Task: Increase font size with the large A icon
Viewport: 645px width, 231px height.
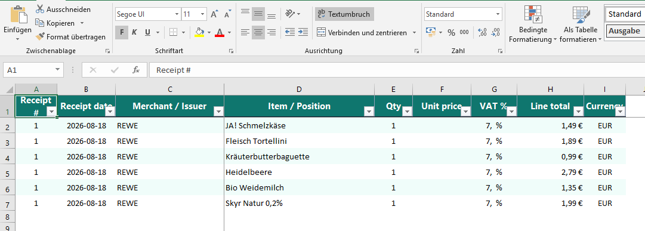Action: click(x=214, y=14)
